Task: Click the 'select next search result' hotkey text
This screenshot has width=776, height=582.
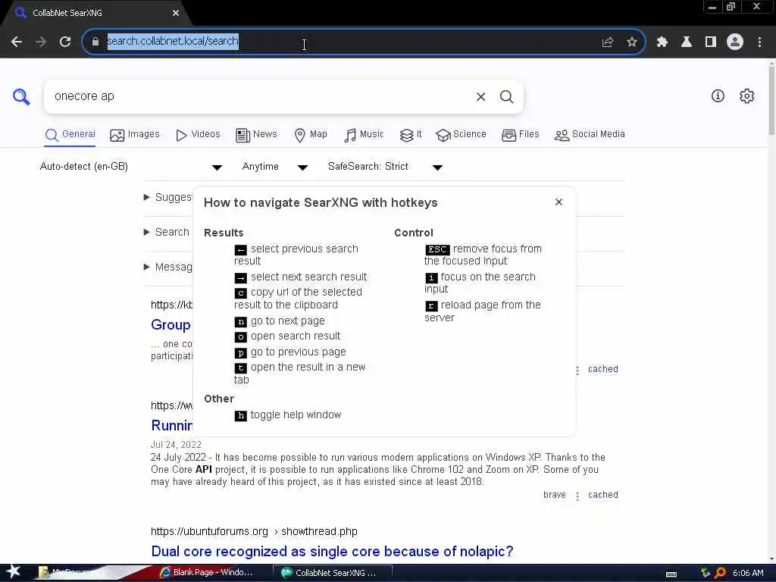Action: pyautogui.click(x=309, y=277)
